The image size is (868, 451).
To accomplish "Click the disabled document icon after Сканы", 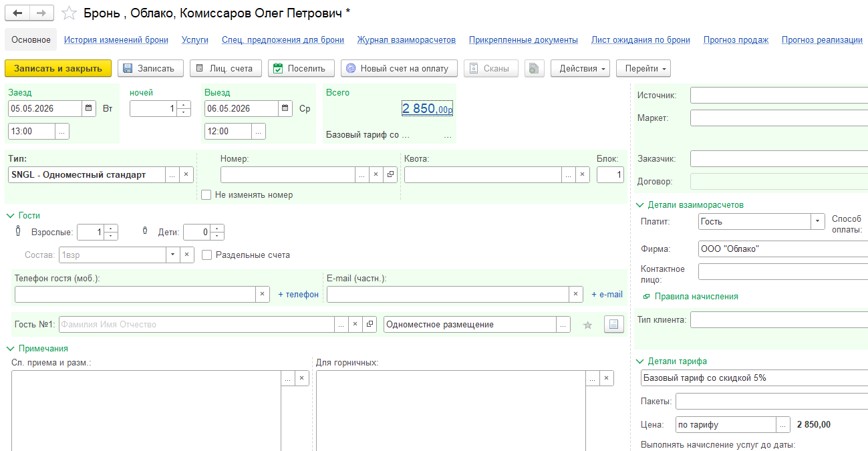I will [535, 68].
